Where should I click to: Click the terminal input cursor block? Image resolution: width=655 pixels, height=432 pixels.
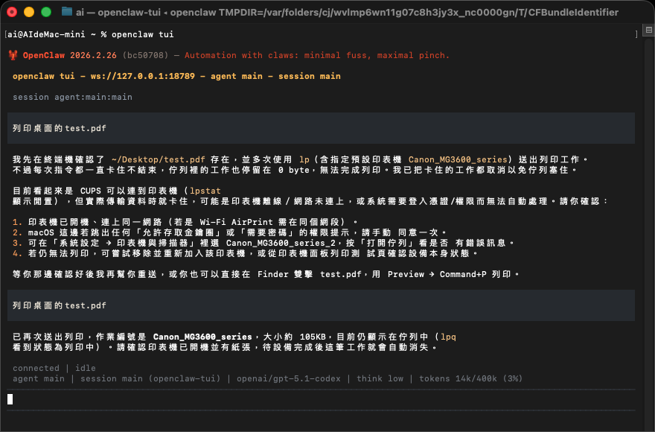10,399
